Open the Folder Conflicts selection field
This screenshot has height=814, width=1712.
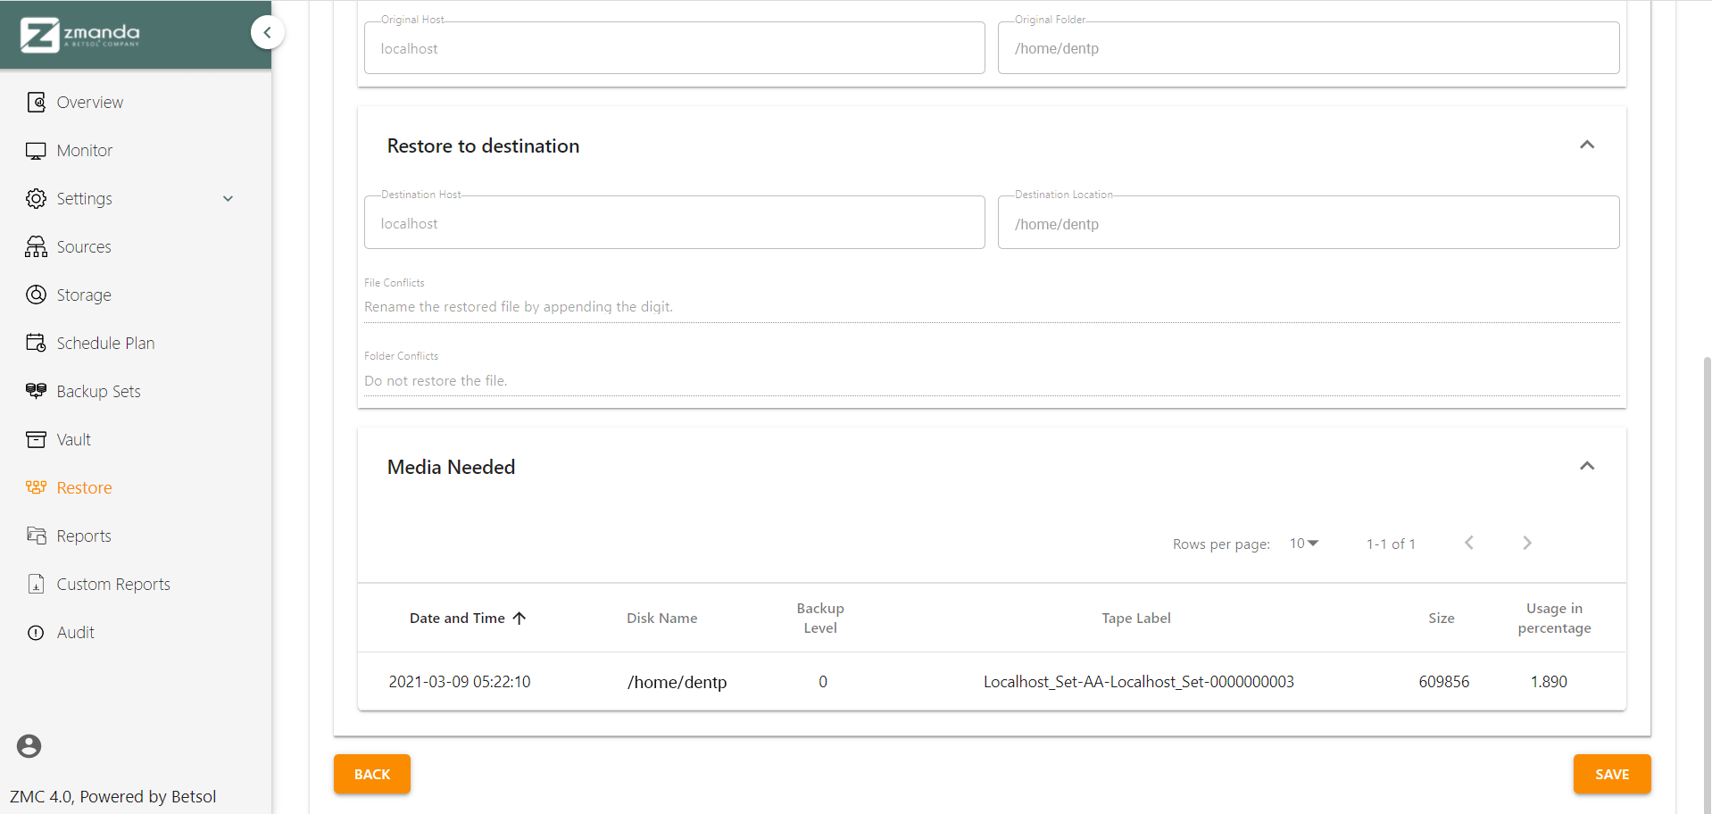(x=992, y=381)
